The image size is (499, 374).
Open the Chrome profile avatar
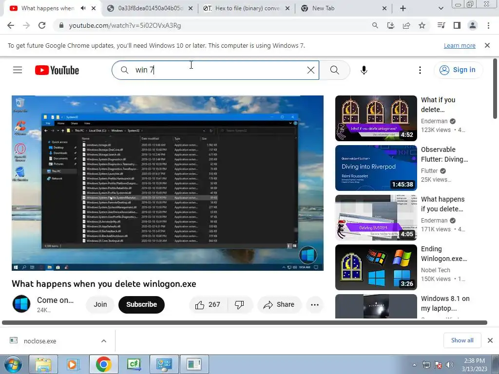coord(473,25)
